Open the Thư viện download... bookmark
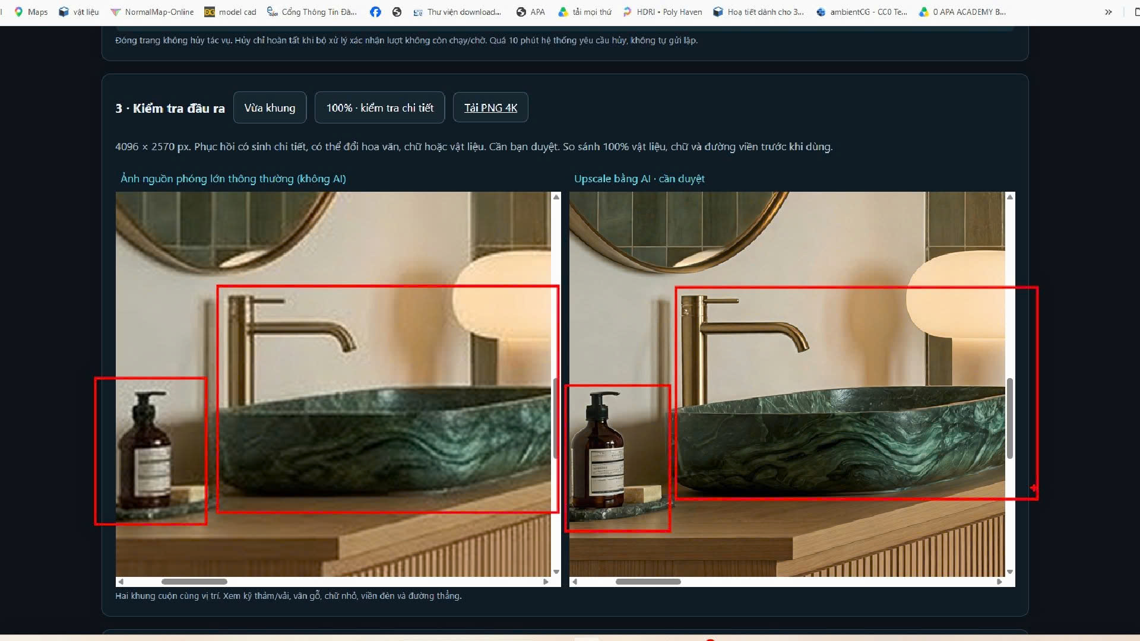1140x641 pixels. coord(457,12)
